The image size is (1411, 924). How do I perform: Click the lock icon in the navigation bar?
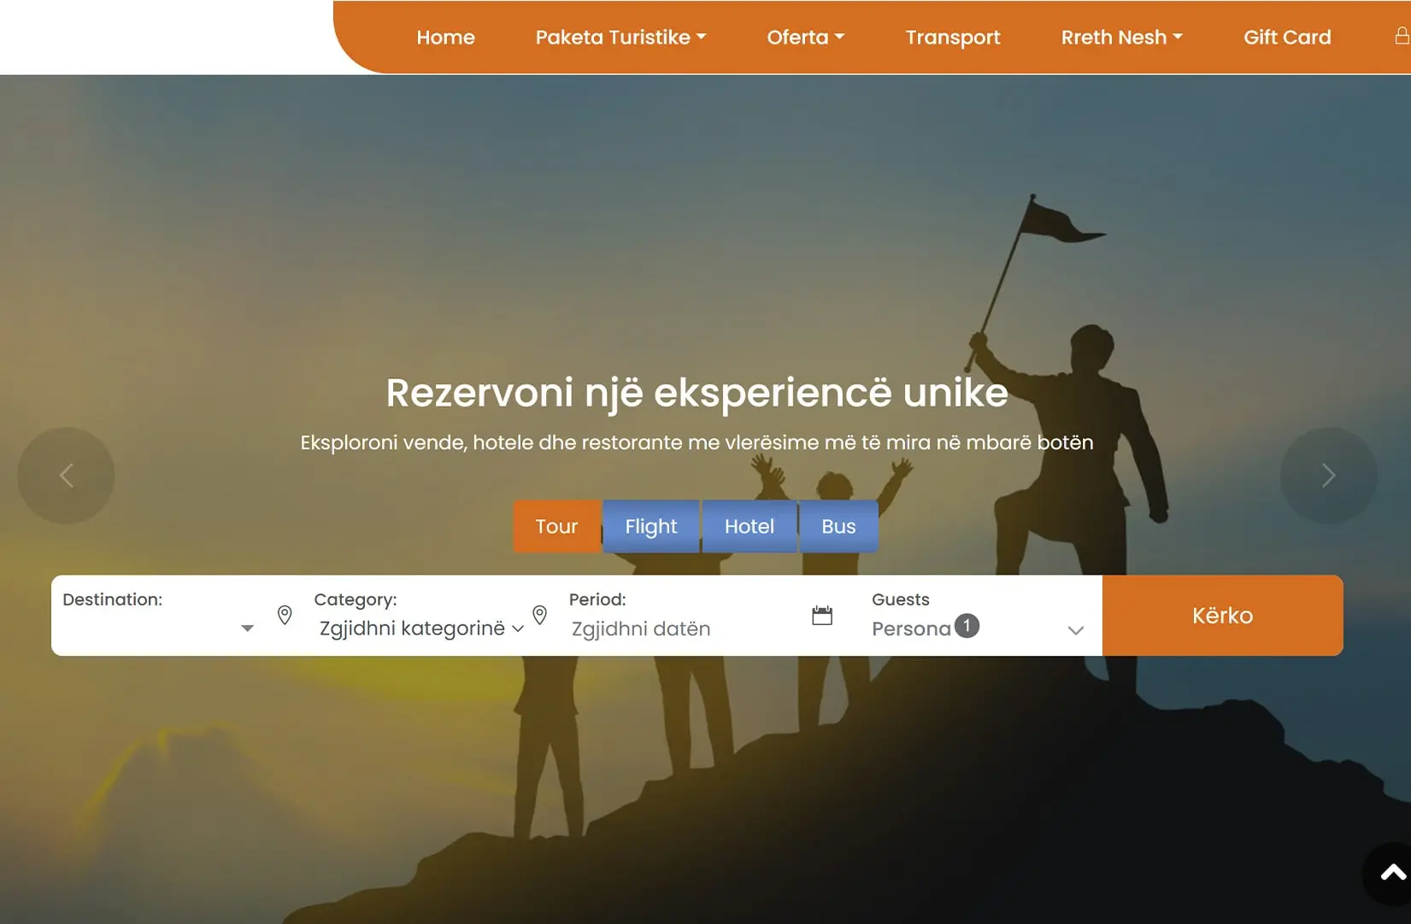tap(1402, 36)
